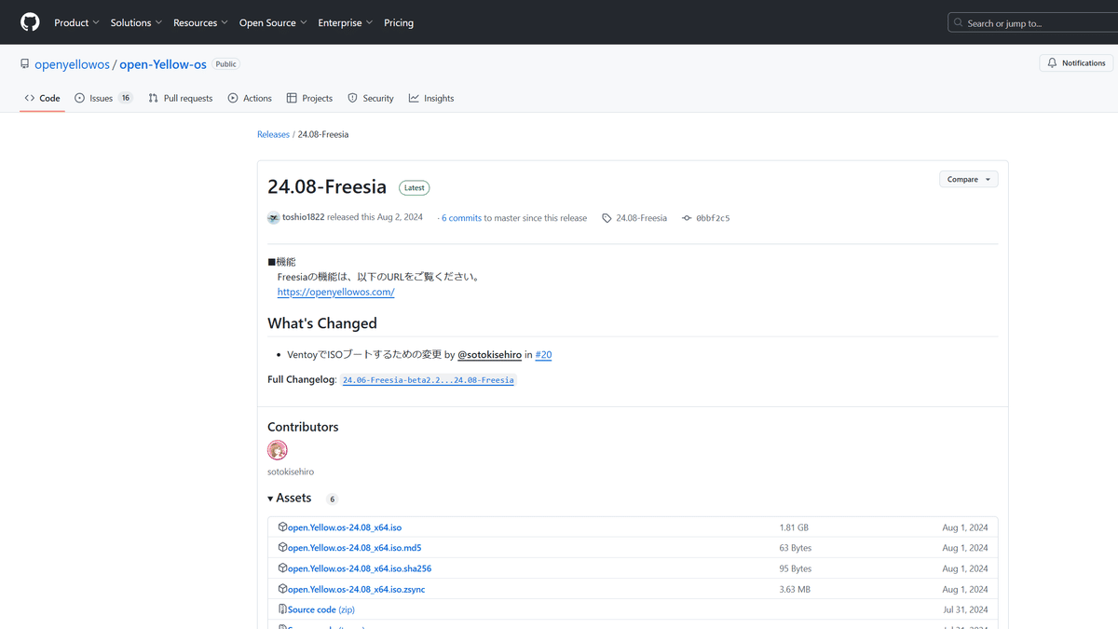Click the What's Changed heading
This screenshot has height=629, width=1118.
tap(322, 323)
